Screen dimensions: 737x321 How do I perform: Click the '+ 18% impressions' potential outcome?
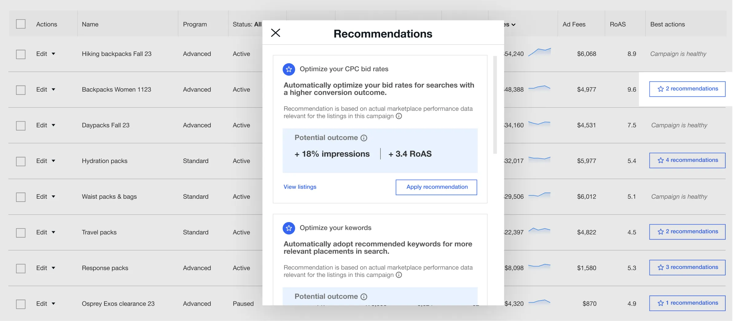(x=332, y=154)
